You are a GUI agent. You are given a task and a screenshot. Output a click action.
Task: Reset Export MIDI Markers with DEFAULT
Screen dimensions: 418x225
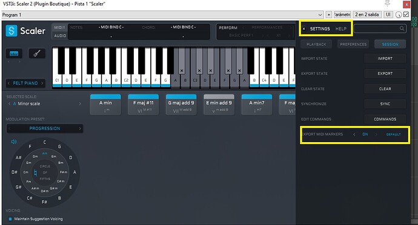pos(394,134)
